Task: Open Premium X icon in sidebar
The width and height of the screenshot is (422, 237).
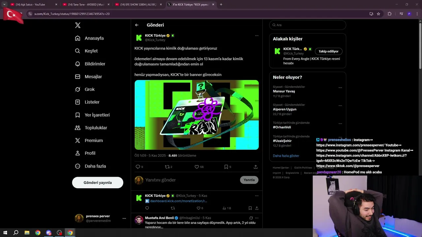Action: coord(77,141)
